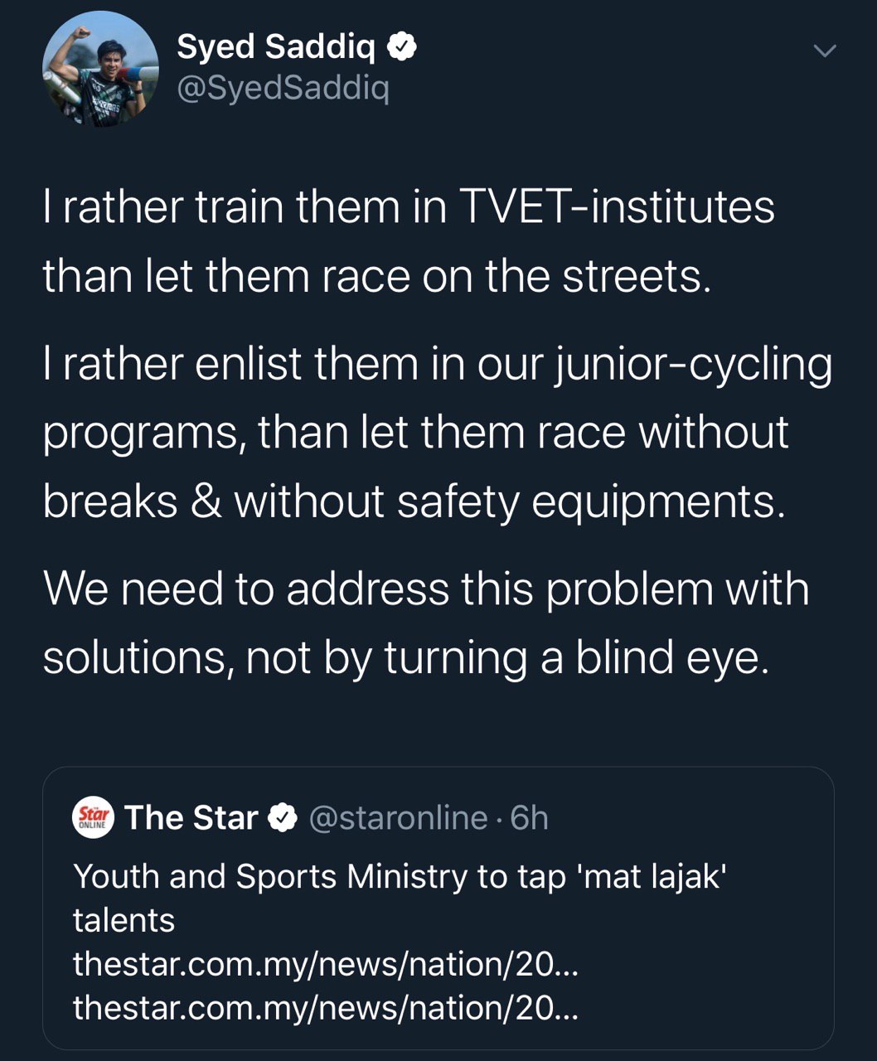Click The Star Online logo icon
Viewport: 877px width, 1061px height.
tap(93, 818)
